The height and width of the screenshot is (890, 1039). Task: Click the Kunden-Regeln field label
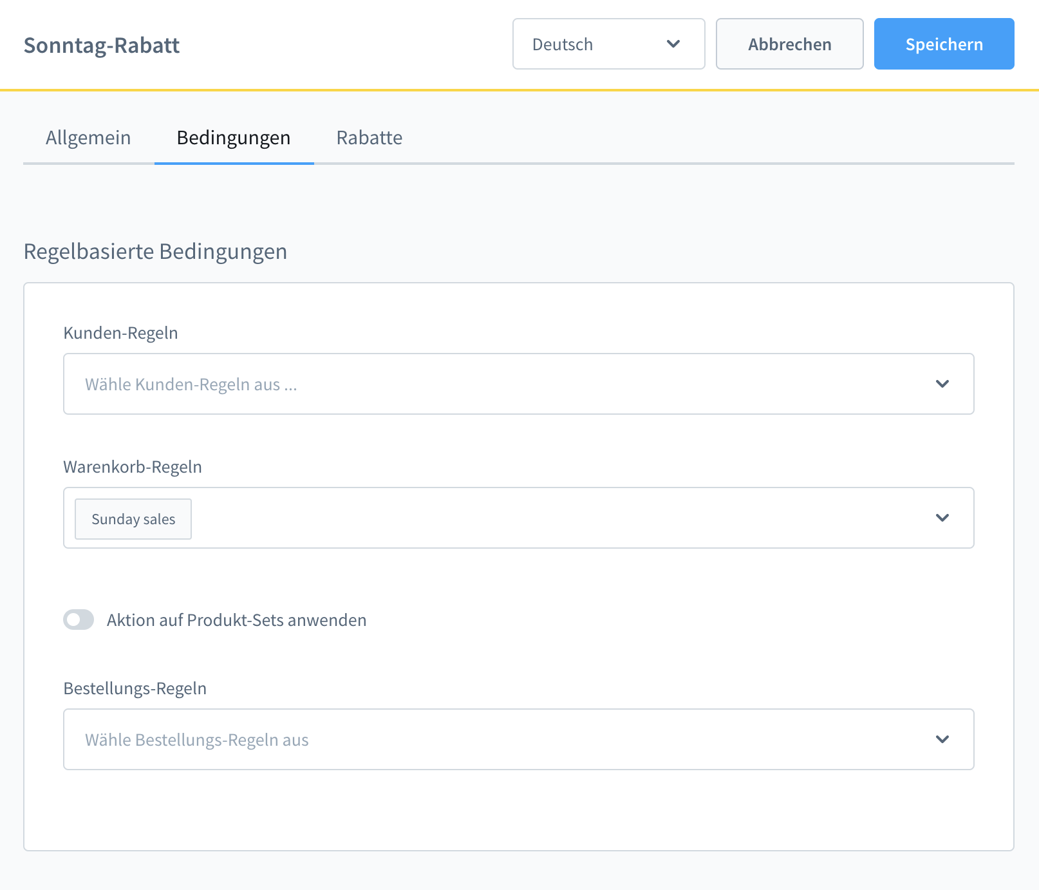120,333
